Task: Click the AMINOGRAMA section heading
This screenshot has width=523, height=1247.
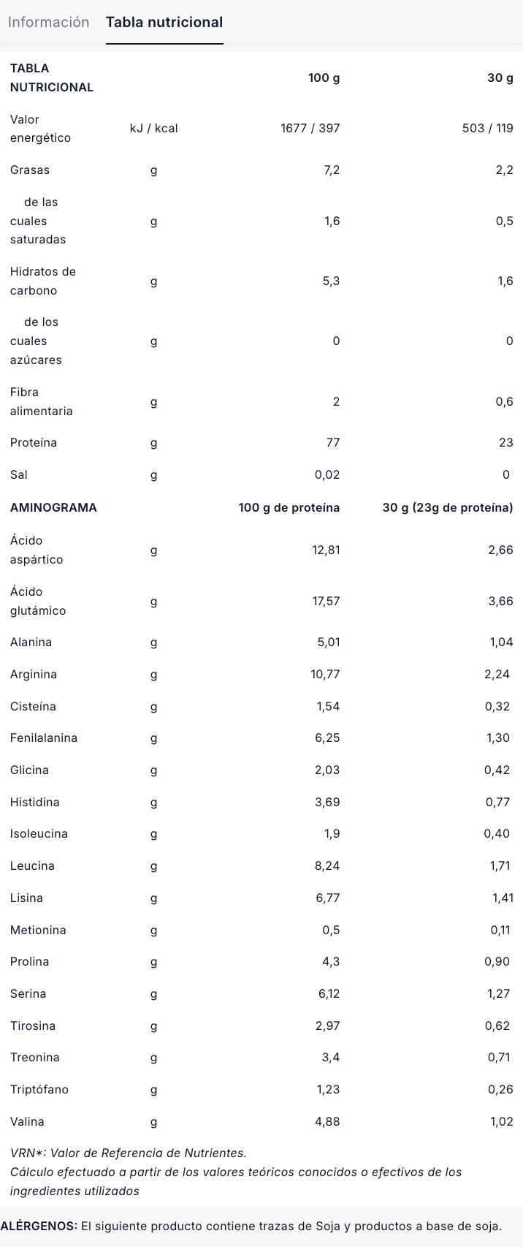Action: (x=53, y=507)
